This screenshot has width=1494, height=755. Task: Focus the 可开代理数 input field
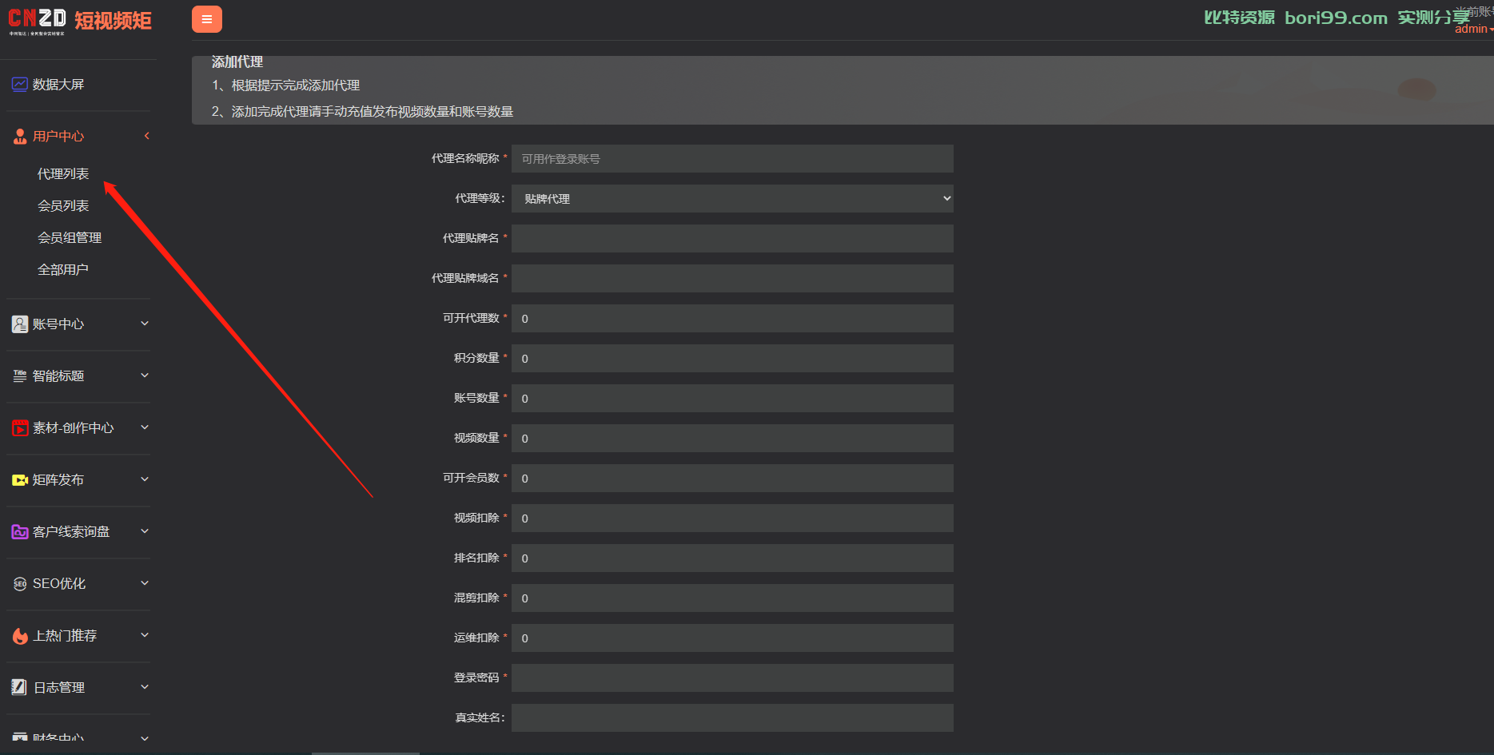tap(732, 319)
